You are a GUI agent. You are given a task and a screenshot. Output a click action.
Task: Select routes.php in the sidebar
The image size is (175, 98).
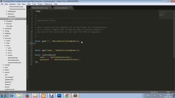tap(11, 19)
